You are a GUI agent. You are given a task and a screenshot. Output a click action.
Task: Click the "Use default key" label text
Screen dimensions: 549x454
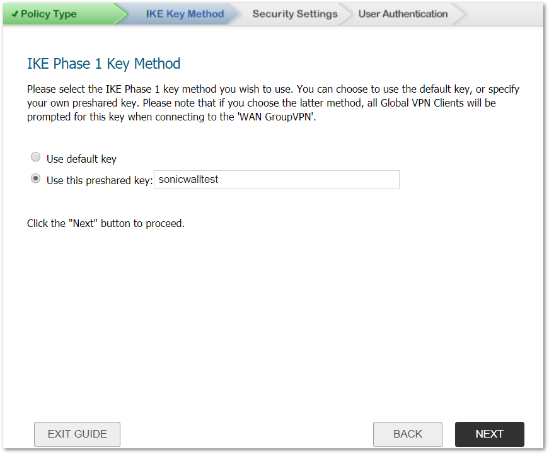81,159
